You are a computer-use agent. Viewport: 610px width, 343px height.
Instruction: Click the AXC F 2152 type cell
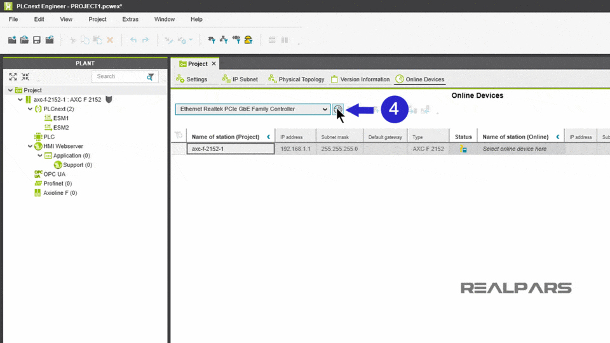point(428,149)
